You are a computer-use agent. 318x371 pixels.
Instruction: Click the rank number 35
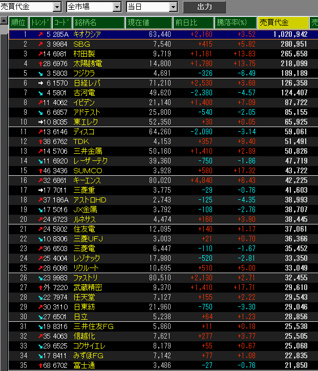coord(24,365)
